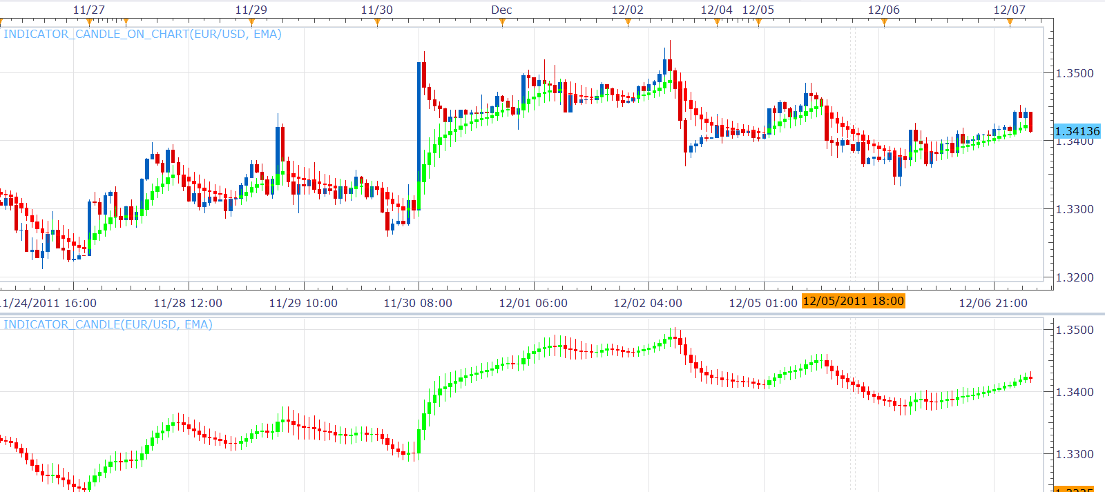Click the 11/30 08:00 time label
This screenshot has height=492, width=1105.
pos(418,303)
